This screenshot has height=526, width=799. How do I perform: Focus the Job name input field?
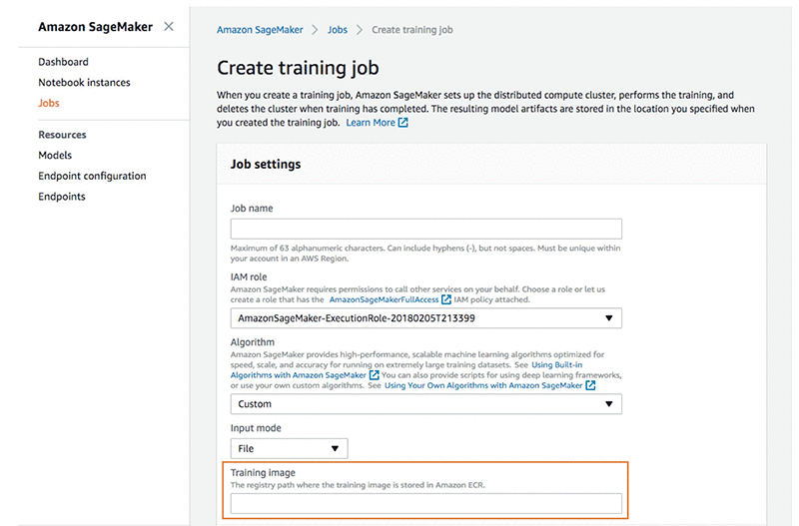[x=426, y=229]
